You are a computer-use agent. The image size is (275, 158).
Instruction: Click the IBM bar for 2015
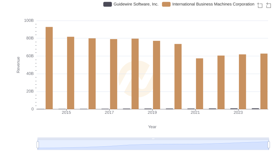[x=71, y=73]
